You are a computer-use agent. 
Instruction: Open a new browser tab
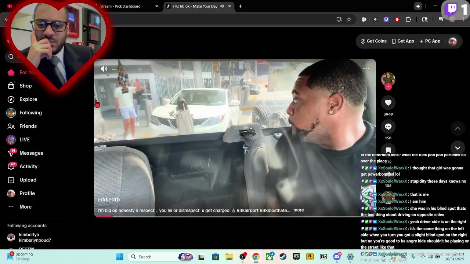click(241, 6)
